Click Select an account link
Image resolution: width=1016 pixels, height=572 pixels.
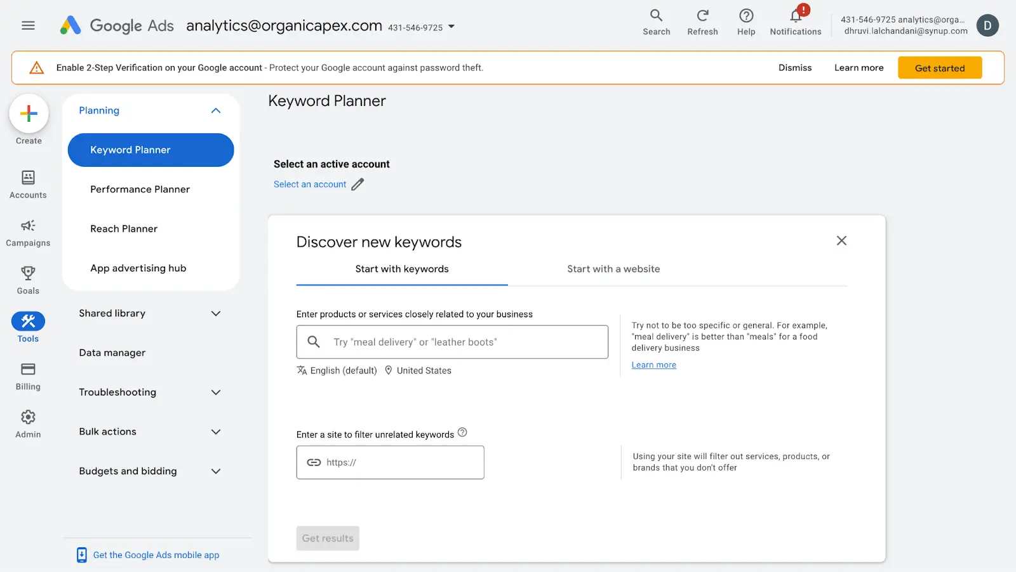click(x=310, y=185)
